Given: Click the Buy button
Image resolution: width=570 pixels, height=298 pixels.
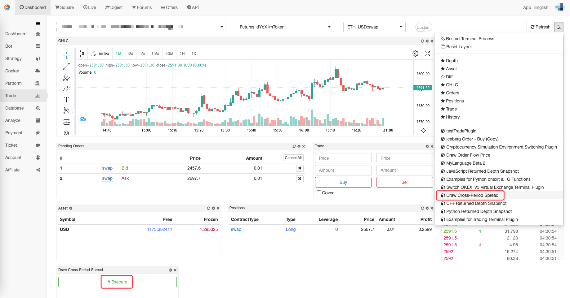Looking at the screenshot, I should pyautogui.click(x=343, y=182).
